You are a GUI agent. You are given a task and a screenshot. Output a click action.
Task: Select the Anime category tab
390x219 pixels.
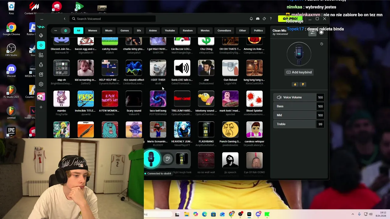[x=153, y=30]
